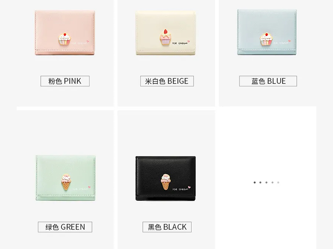333x249 pixels.
Task: Select the 蓝色 BLUE color label
Action: pos(268,81)
